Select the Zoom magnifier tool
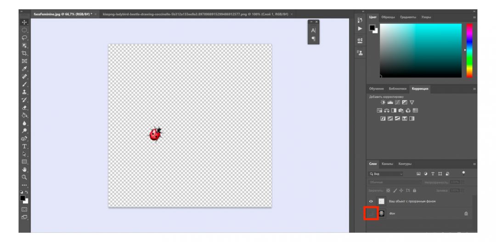This screenshot has width=496, height=242. coord(24,177)
